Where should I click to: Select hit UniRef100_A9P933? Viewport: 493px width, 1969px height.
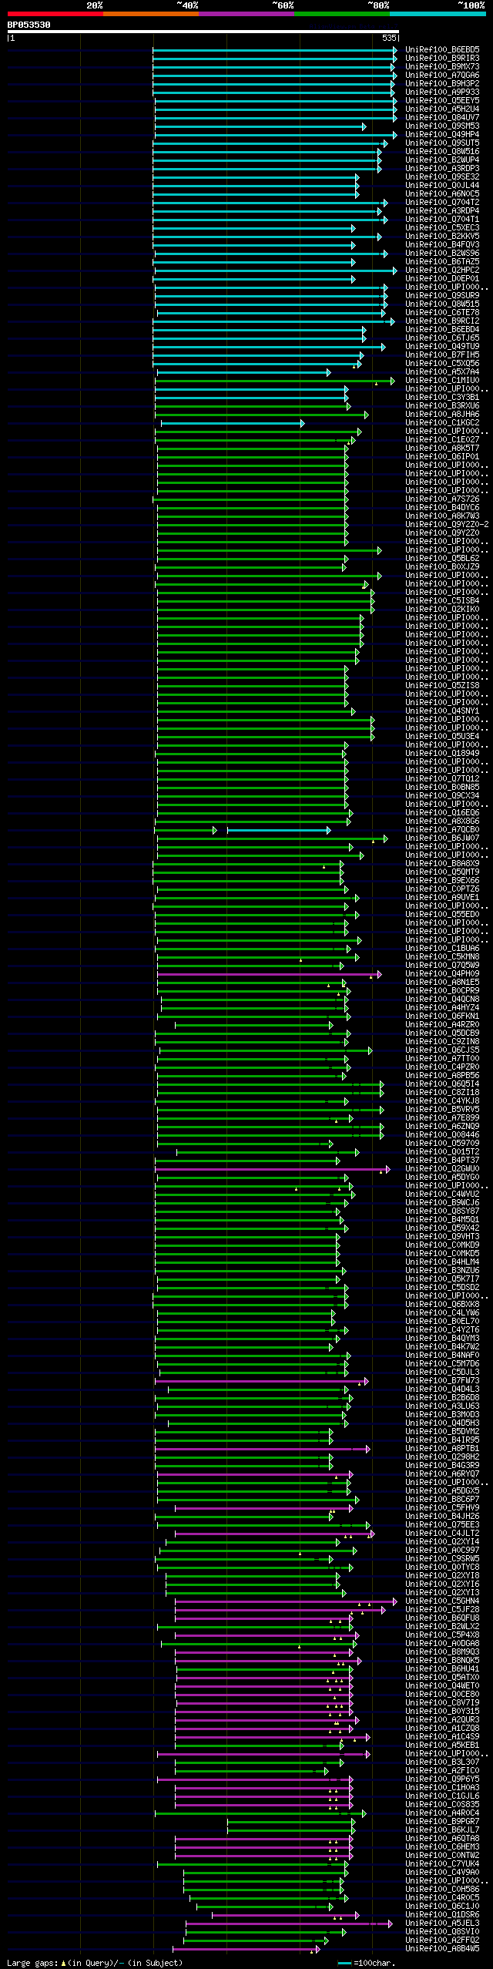(x=442, y=92)
